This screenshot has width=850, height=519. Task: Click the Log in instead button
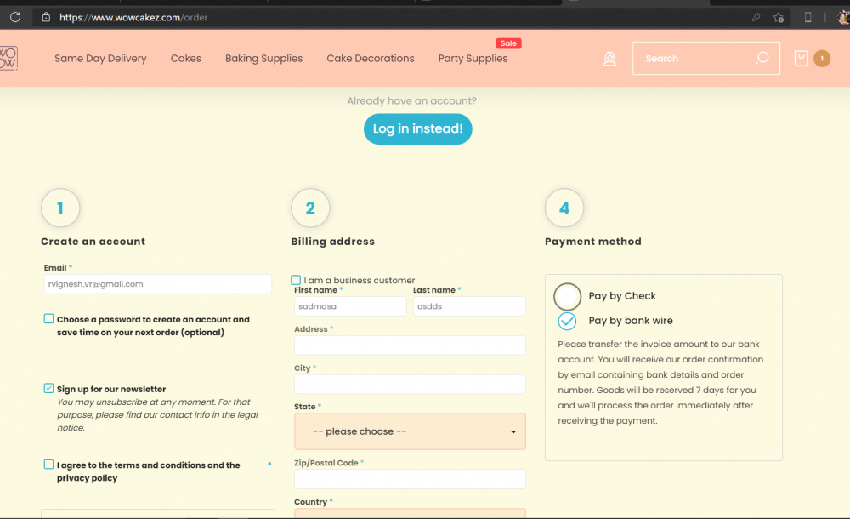pos(417,128)
